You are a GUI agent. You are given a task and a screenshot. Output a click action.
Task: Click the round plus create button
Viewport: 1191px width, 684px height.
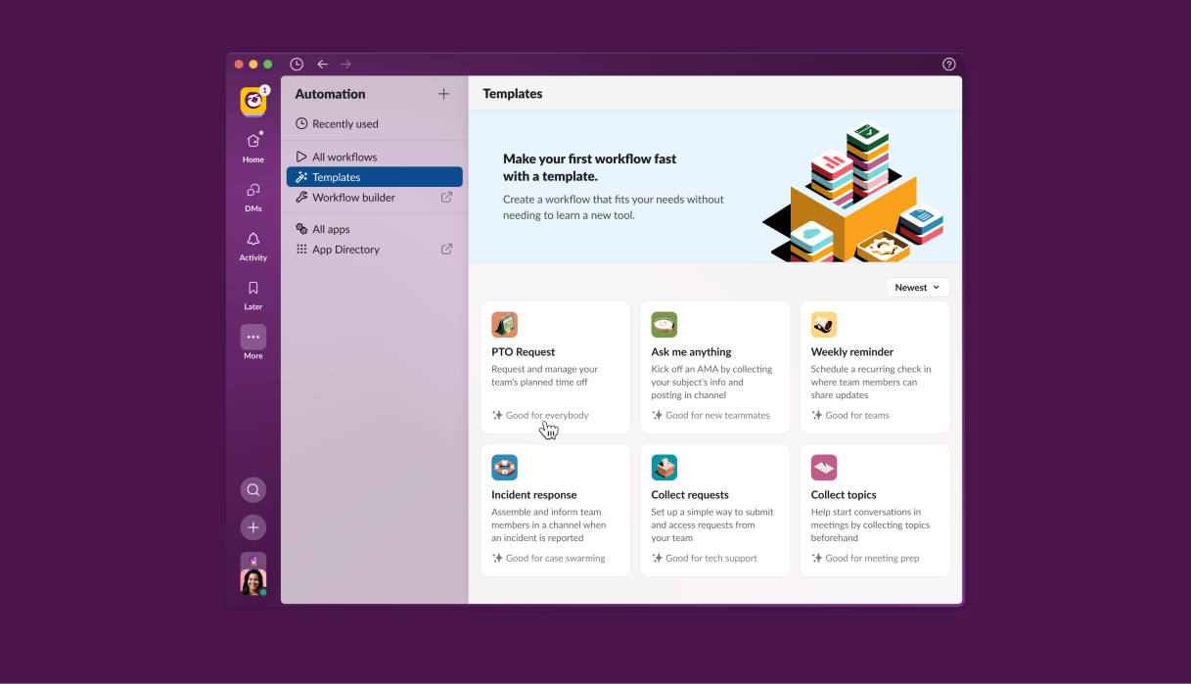pos(253,527)
